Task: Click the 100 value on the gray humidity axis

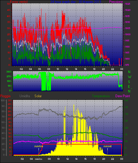Action: tap(3, 100)
